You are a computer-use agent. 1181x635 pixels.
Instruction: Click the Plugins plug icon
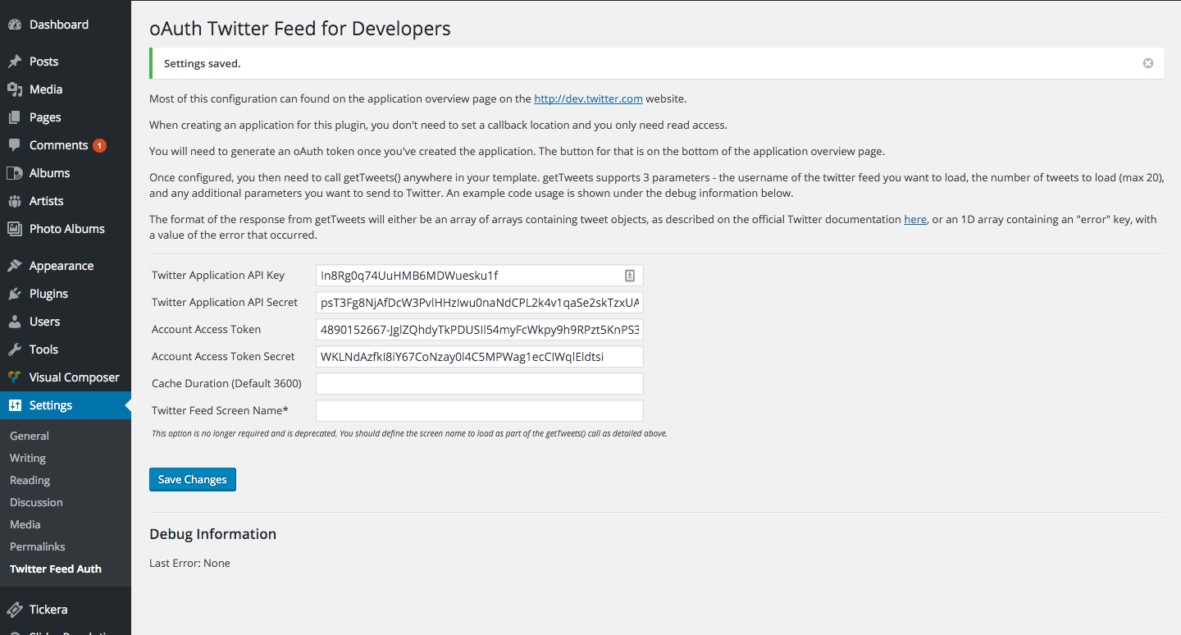click(15, 294)
